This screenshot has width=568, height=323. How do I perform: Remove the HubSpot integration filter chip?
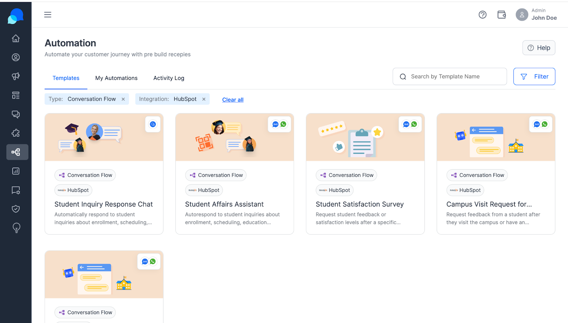click(x=204, y=99)
